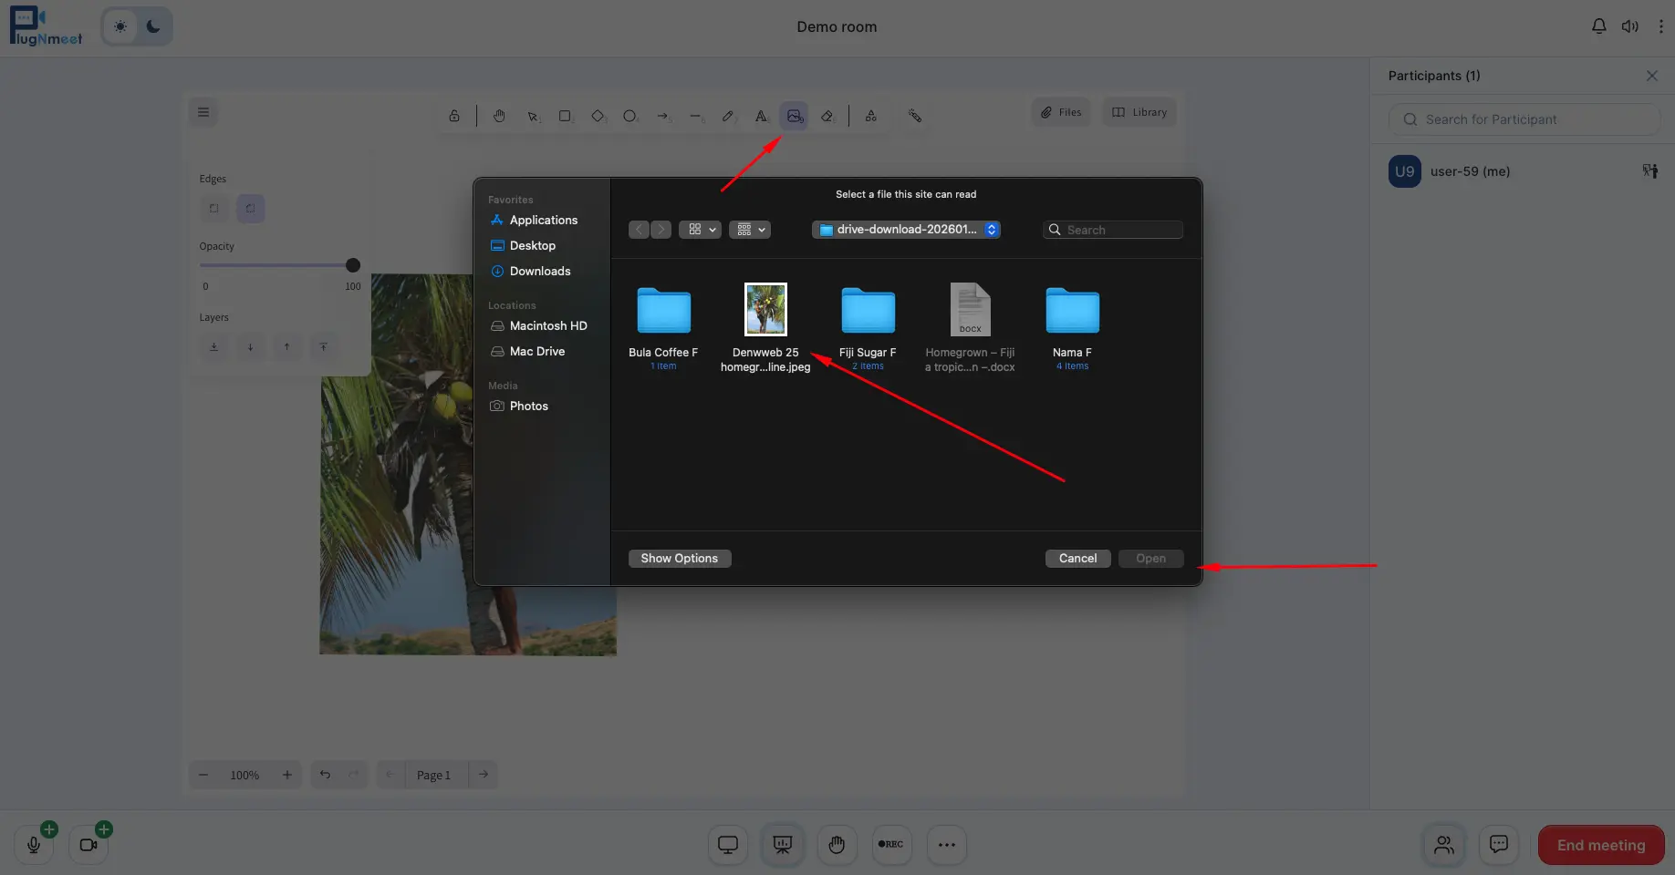Choose the Eraser tool
This screenshot has height=875, width=1675.
[x=827, y=116]
